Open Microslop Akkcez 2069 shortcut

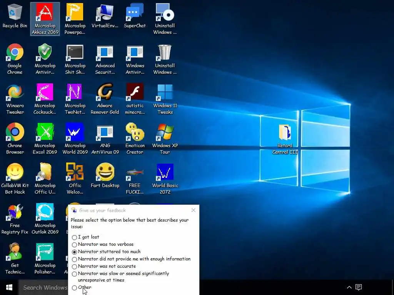click(45, 19)
